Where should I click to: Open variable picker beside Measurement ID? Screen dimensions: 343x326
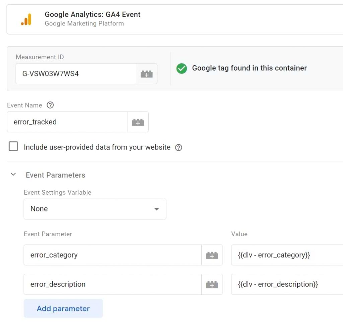[146, 74]
